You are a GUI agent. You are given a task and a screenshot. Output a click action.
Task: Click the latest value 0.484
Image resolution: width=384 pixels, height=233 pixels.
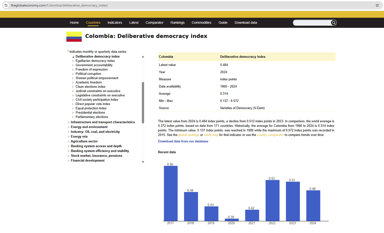point(224,65)
